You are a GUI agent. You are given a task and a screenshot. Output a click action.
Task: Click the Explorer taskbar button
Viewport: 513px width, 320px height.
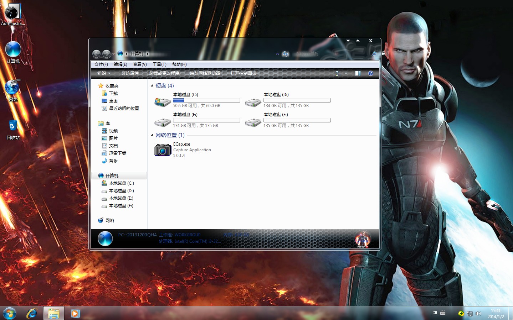click(54, 314)
